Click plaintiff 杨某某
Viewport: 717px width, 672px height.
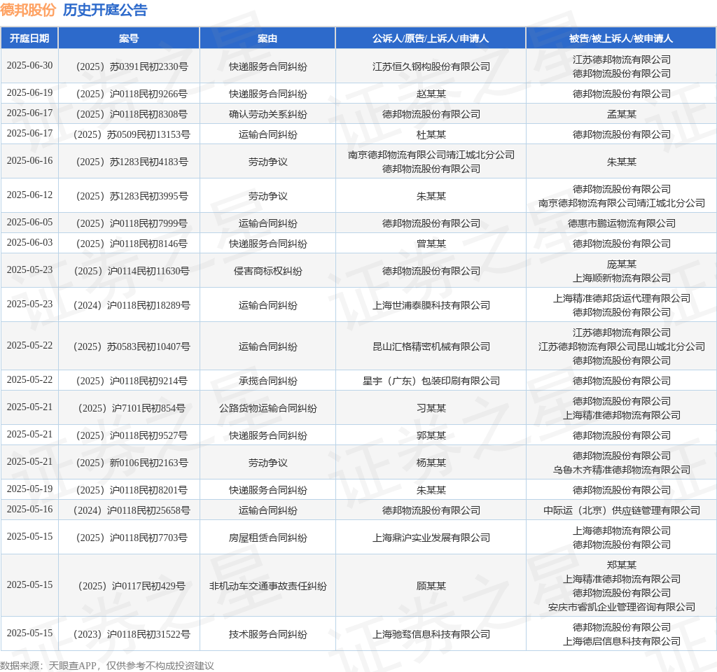pyautogui.click(x=431, y=463)
